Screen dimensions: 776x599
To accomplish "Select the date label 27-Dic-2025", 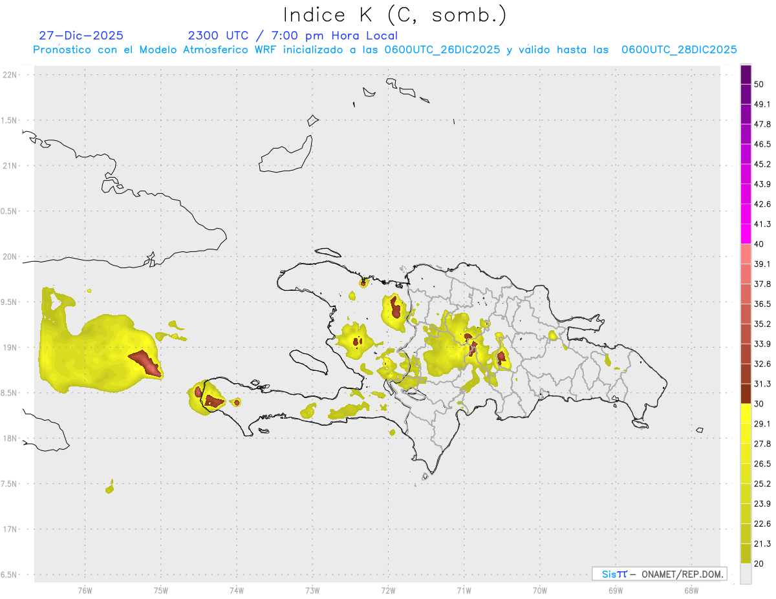I will click(81, 36).
